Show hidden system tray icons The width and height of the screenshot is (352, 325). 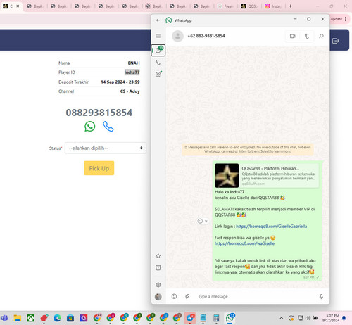[281, 318]
